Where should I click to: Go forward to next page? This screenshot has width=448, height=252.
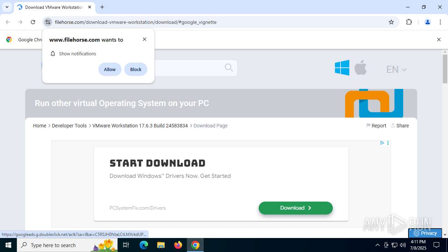pyautogui.click(x=20, y=22)
